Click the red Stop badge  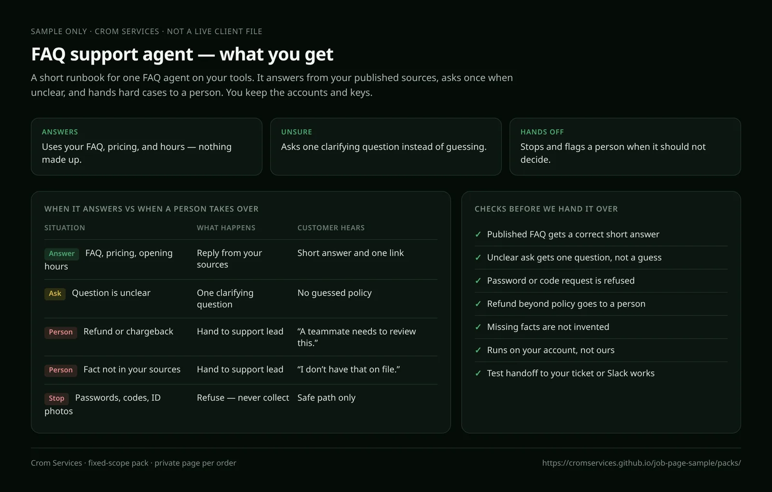56,398
